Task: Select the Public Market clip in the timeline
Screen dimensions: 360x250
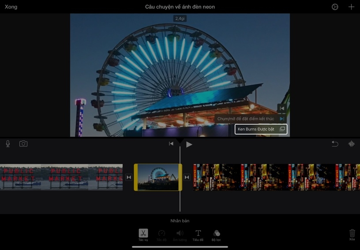Action: pos(61,177)
